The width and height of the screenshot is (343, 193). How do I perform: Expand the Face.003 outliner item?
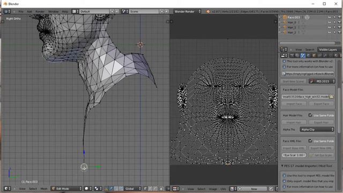280,17
